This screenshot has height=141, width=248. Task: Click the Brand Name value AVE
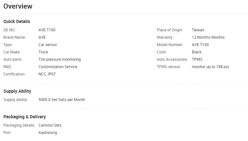[42, 37]
